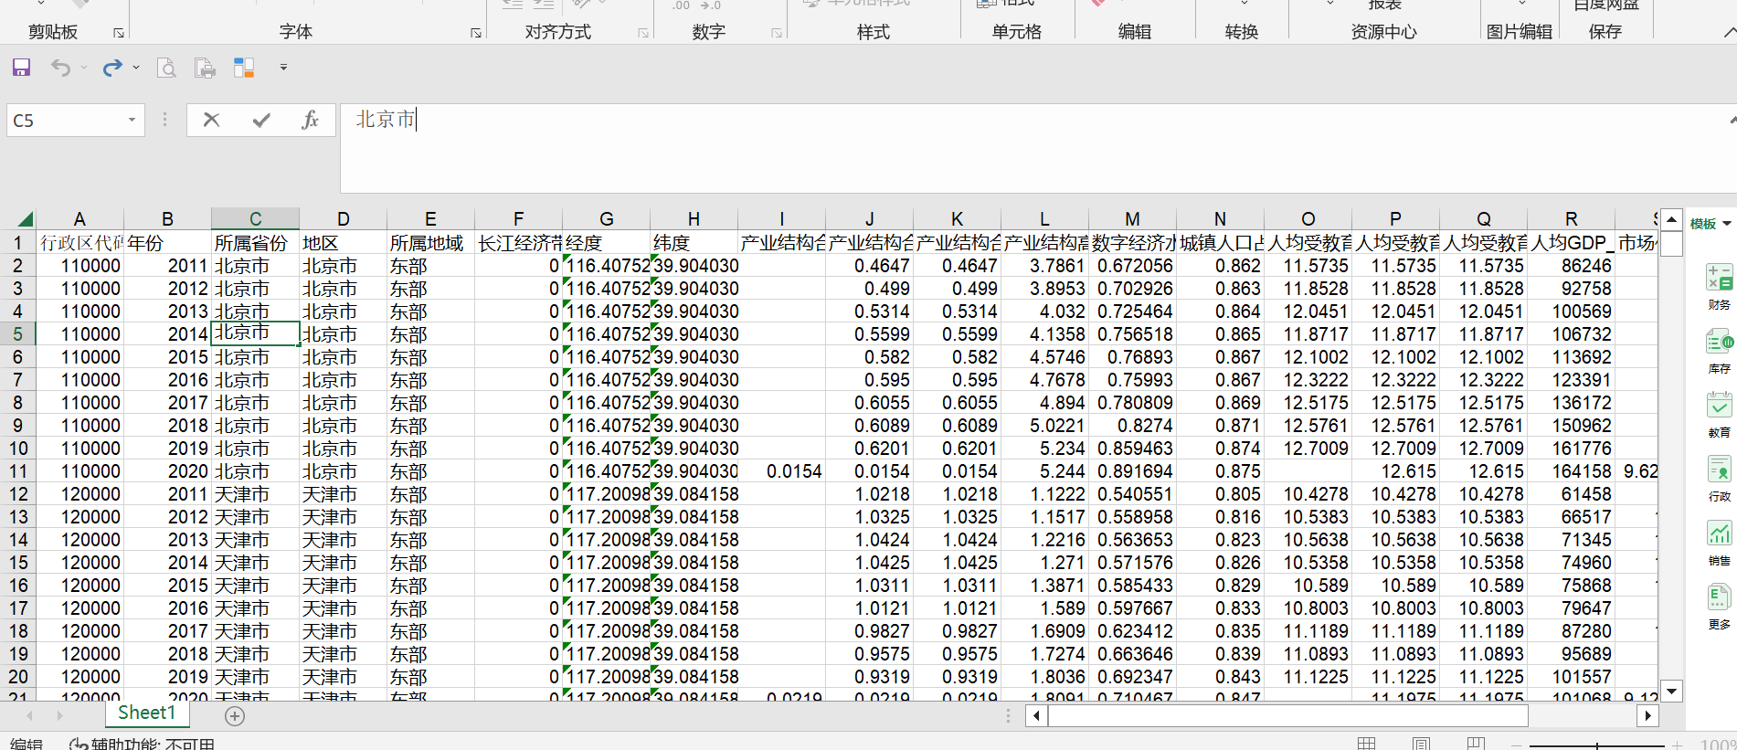Screen dimensions: 1737x750
Task: Click the vertical scrollbar down arrow
Action: [1670, 691]
